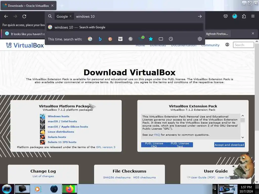Dismiss the refresh Firefox notification bar
Screen dimensions: 259x194
pyautogui.click(x=253, y=33)
